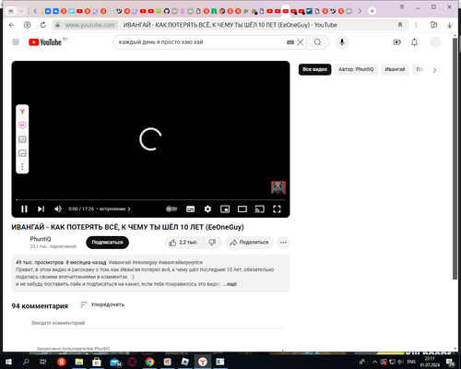The image size is (461, 369).
Task: Open the subtitles summary icon on side panel
Action: pyautogui.click(x=22, y=139)
